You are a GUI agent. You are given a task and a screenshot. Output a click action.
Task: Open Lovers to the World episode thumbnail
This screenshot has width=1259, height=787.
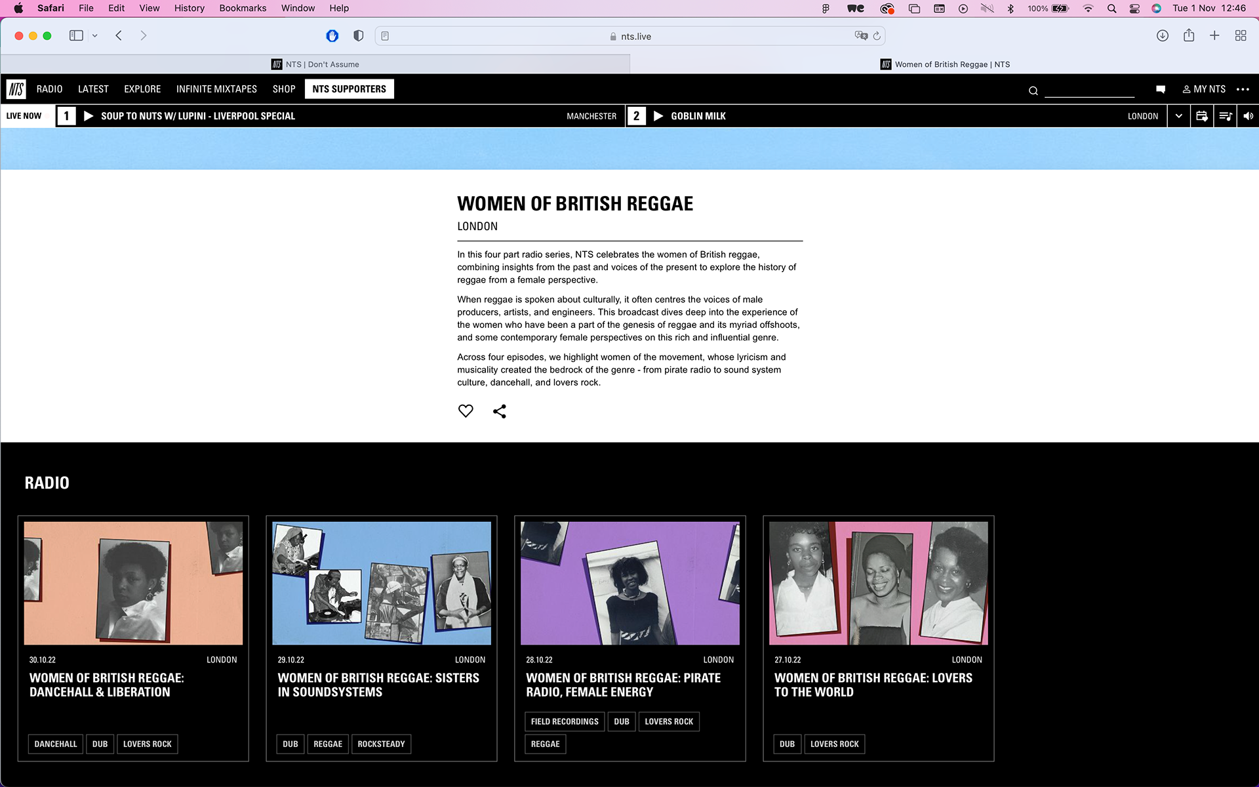(x=879, y=583)
